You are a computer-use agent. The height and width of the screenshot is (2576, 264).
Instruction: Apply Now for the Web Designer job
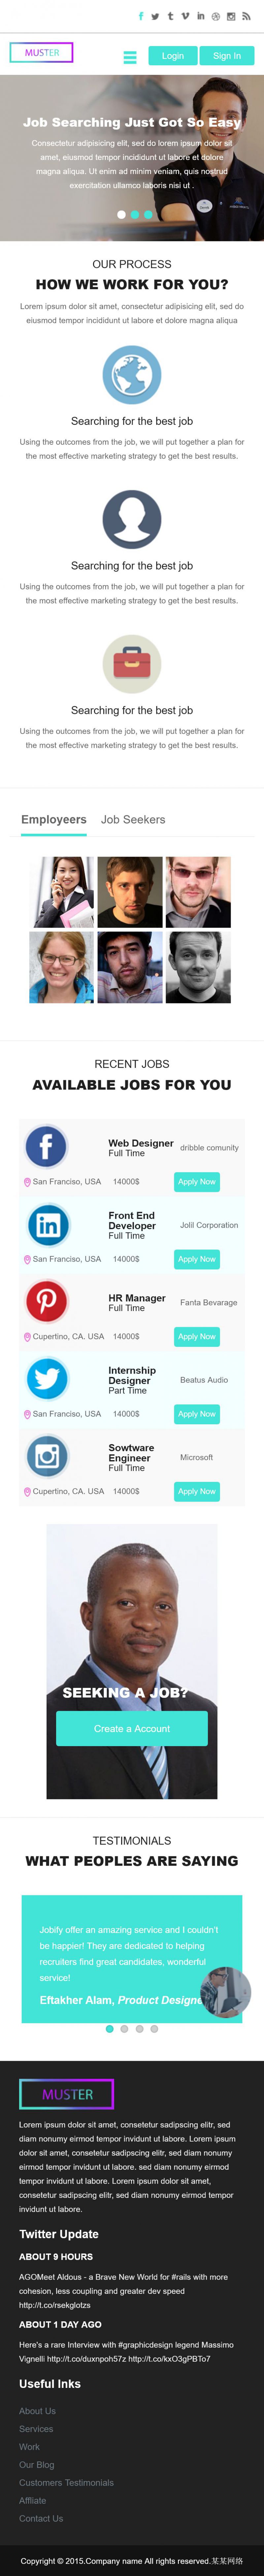(x=196, y=1182)
